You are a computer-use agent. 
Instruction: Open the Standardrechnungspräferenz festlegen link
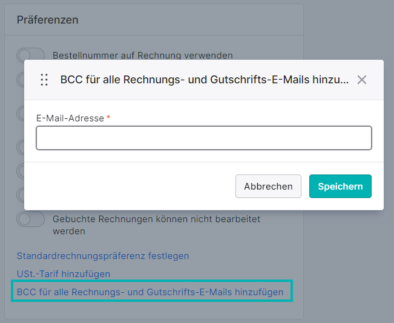coord(103,256)
